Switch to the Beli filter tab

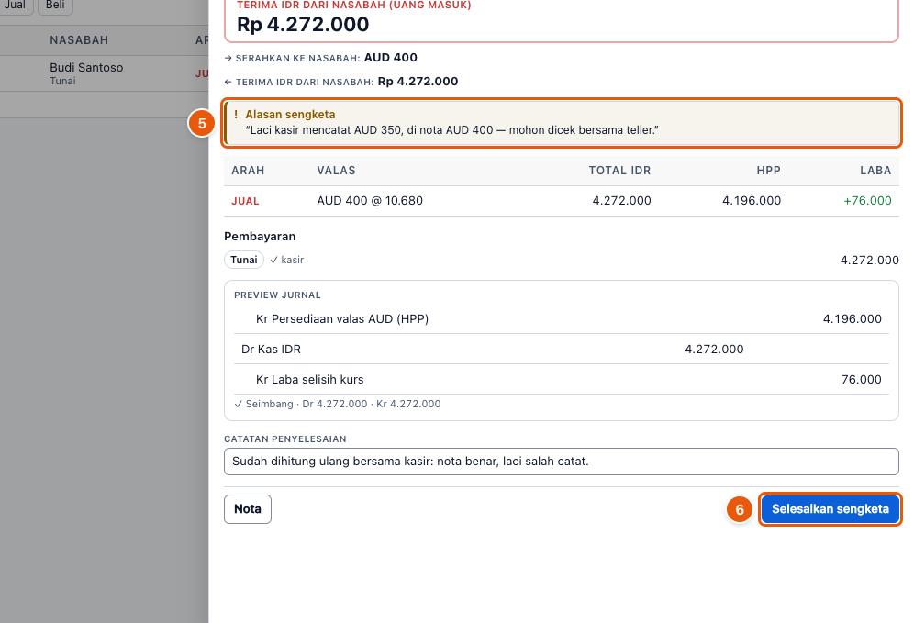pyautogui.click(x=55, y=6)
